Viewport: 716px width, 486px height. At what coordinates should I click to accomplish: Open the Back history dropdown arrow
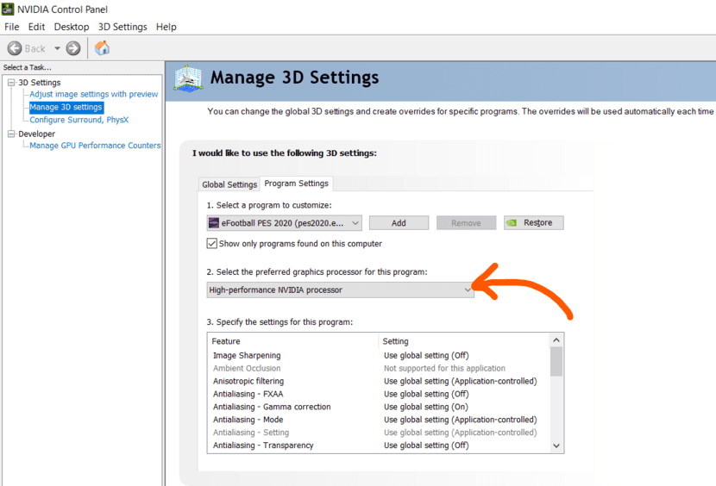(x=57, y=48)
